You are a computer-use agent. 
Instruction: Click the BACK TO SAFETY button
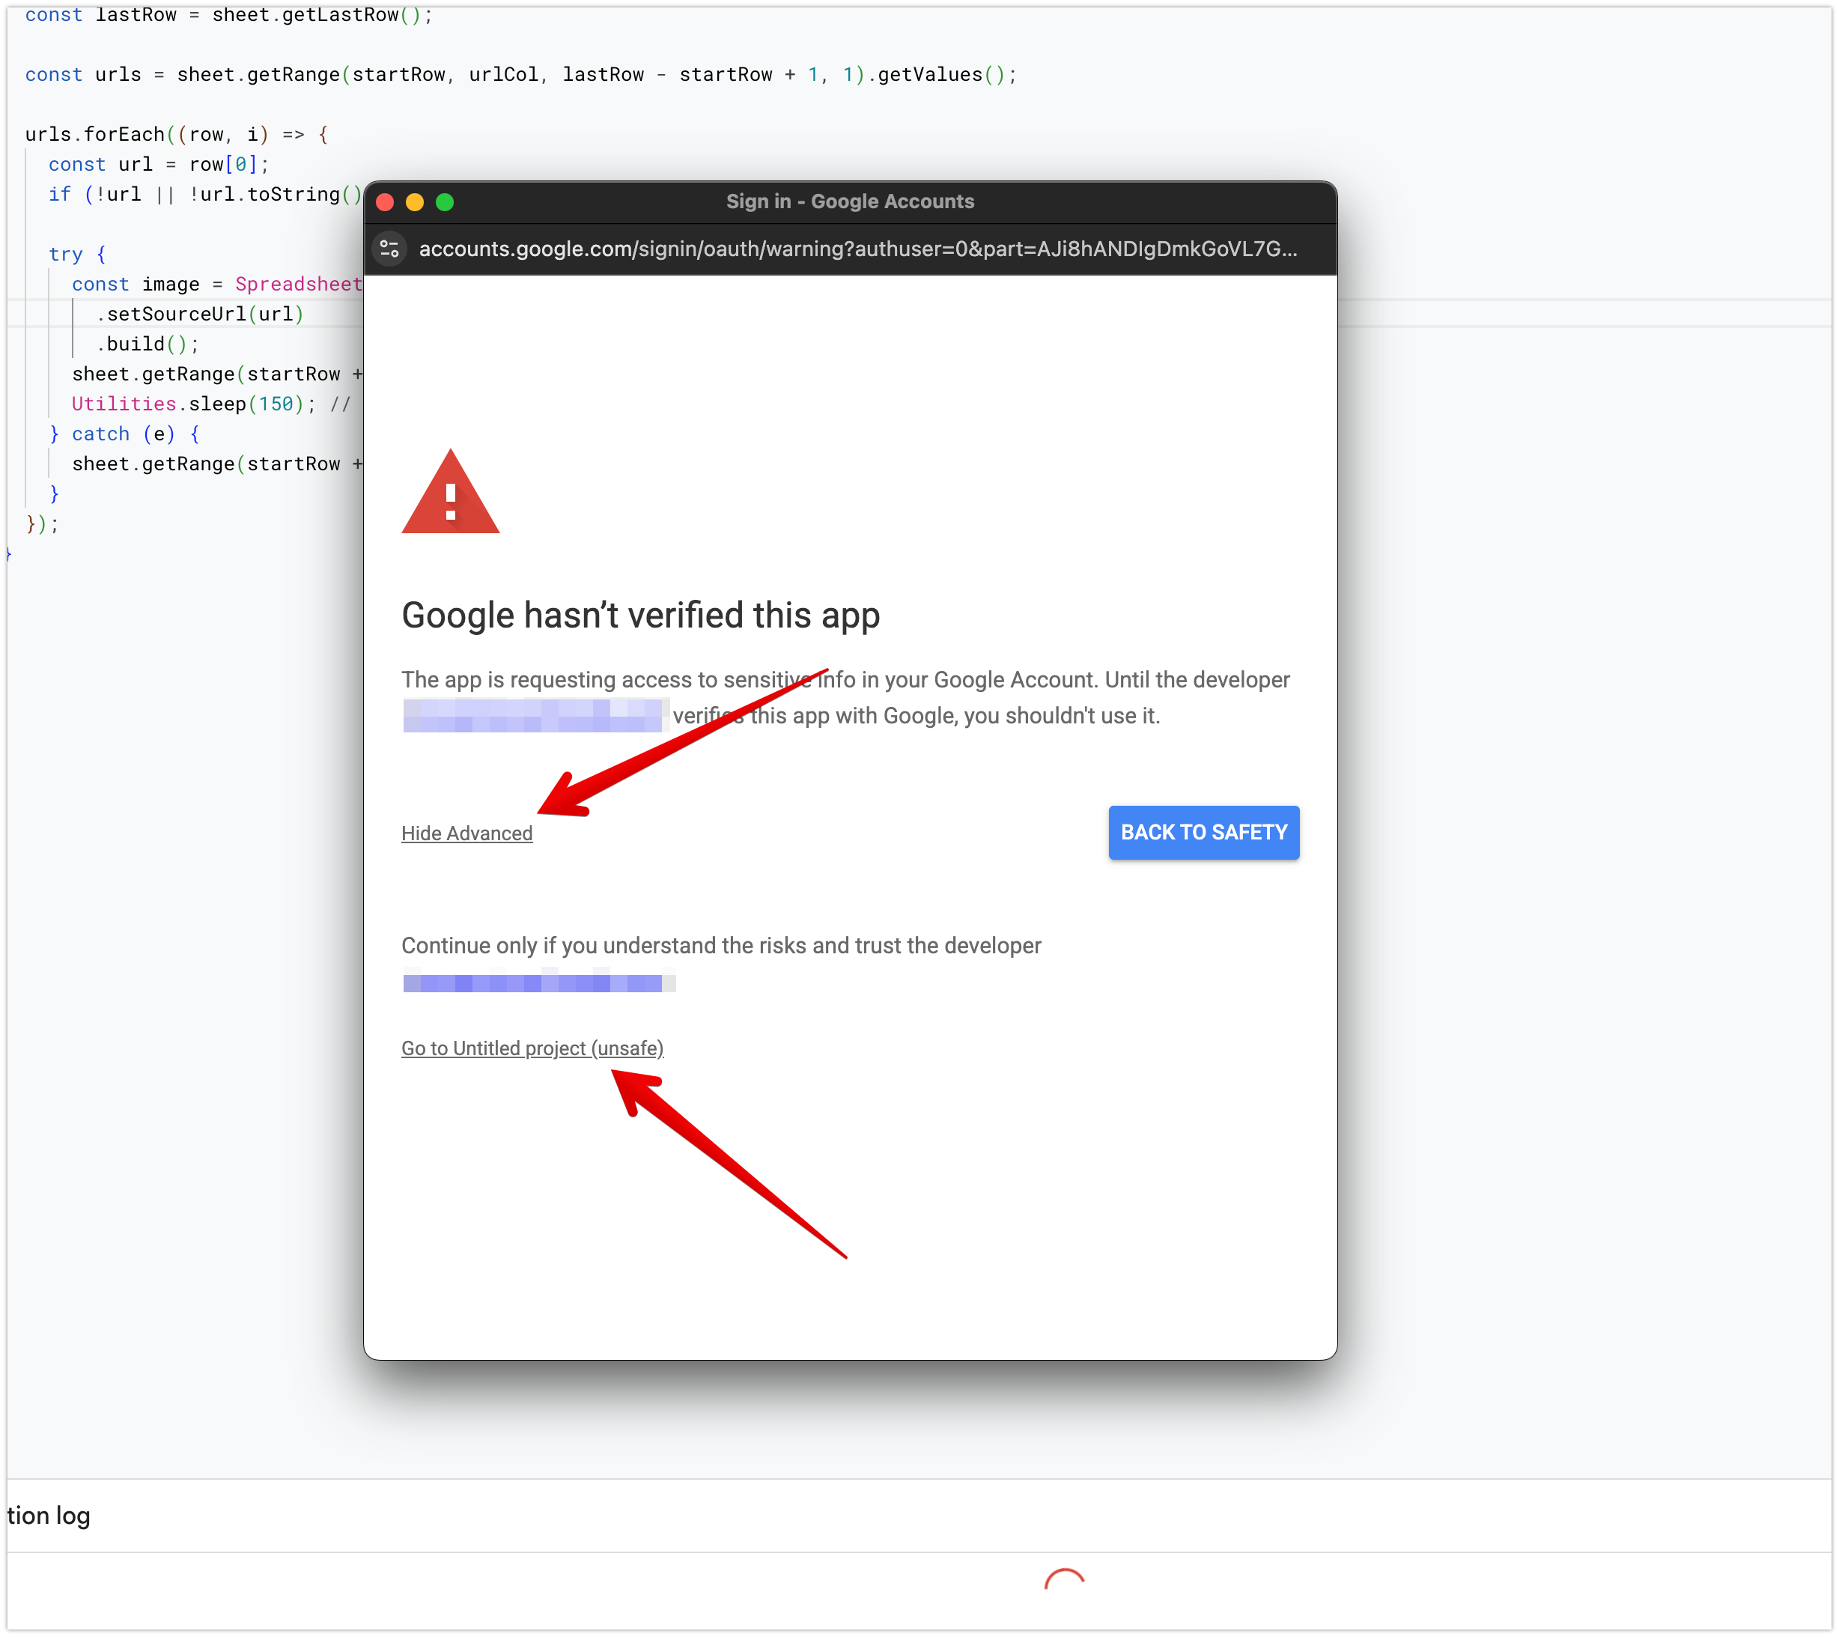pos(1203,833)
